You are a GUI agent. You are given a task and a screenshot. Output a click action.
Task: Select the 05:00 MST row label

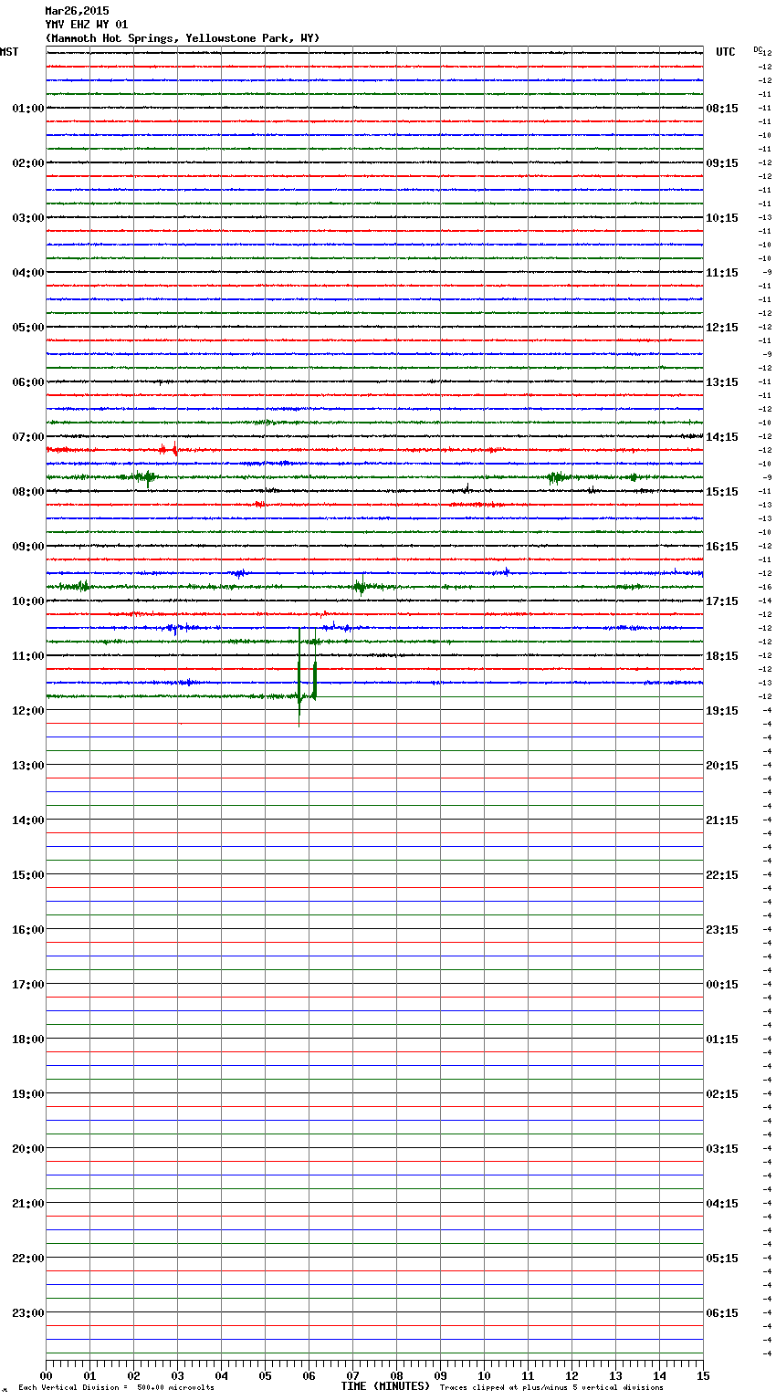click(28, 328)
